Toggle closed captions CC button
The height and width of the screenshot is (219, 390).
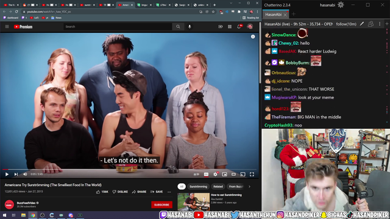[206, 175]
